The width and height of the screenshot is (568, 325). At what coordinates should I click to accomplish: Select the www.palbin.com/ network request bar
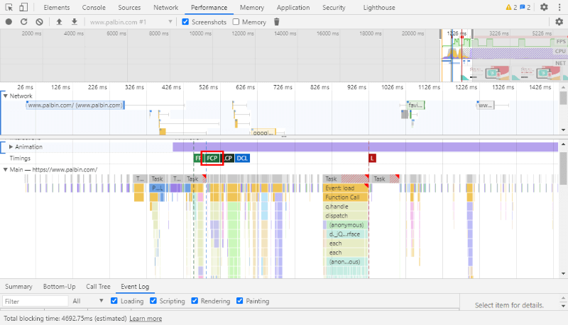coord(75,106)
